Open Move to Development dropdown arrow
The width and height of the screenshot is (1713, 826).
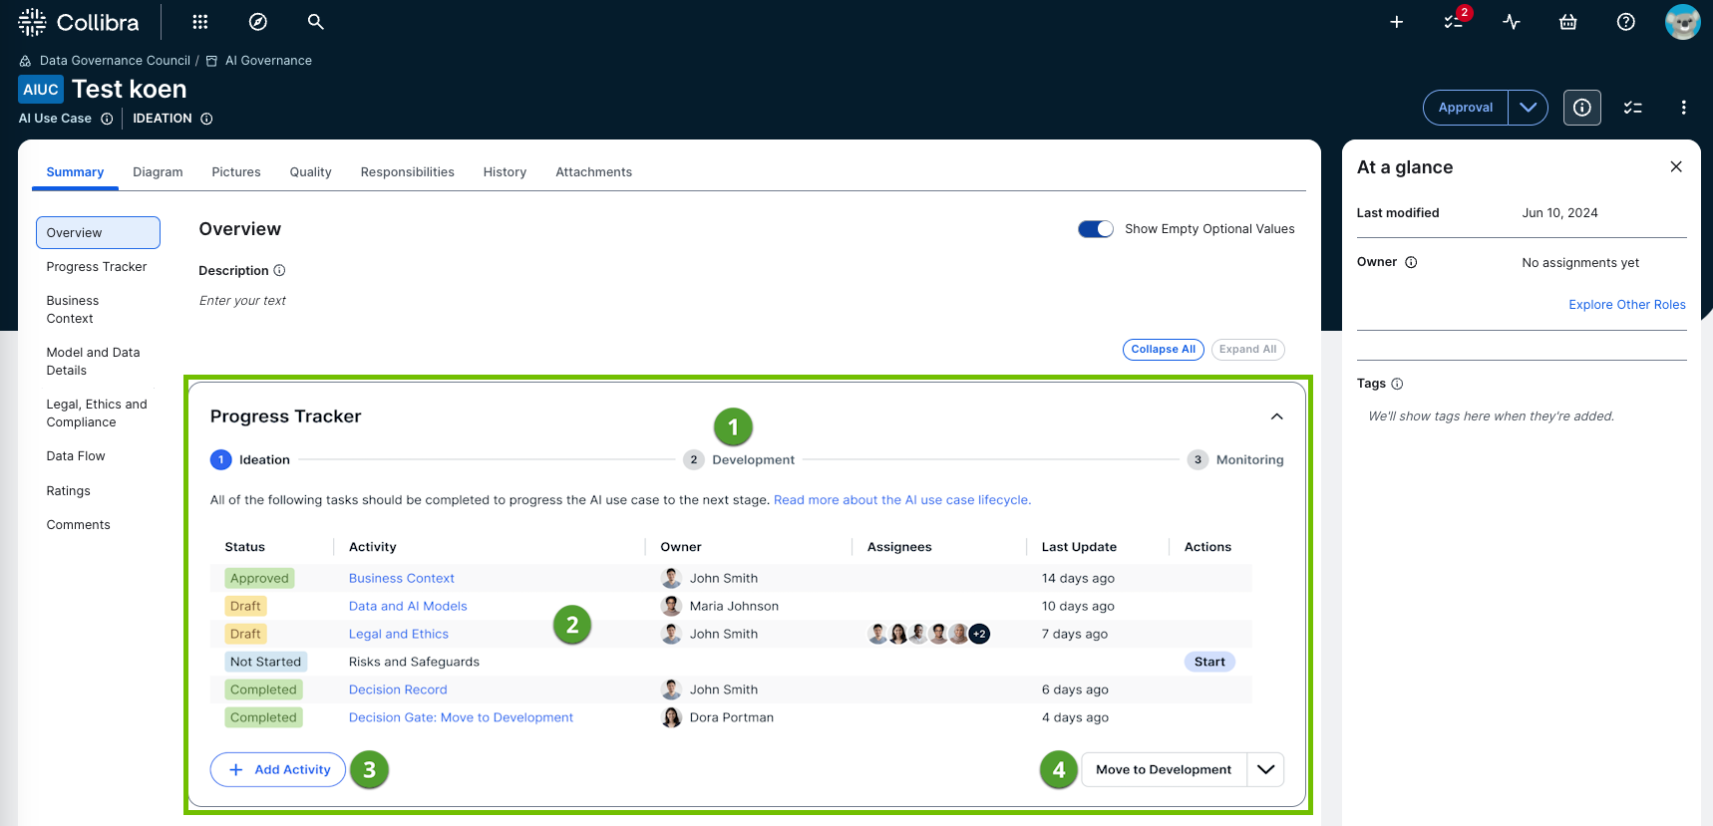pyautogui.click(x=1265, y=769)
